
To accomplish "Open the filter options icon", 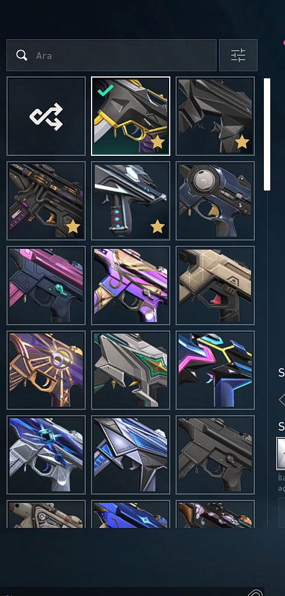I will point(238,56).
